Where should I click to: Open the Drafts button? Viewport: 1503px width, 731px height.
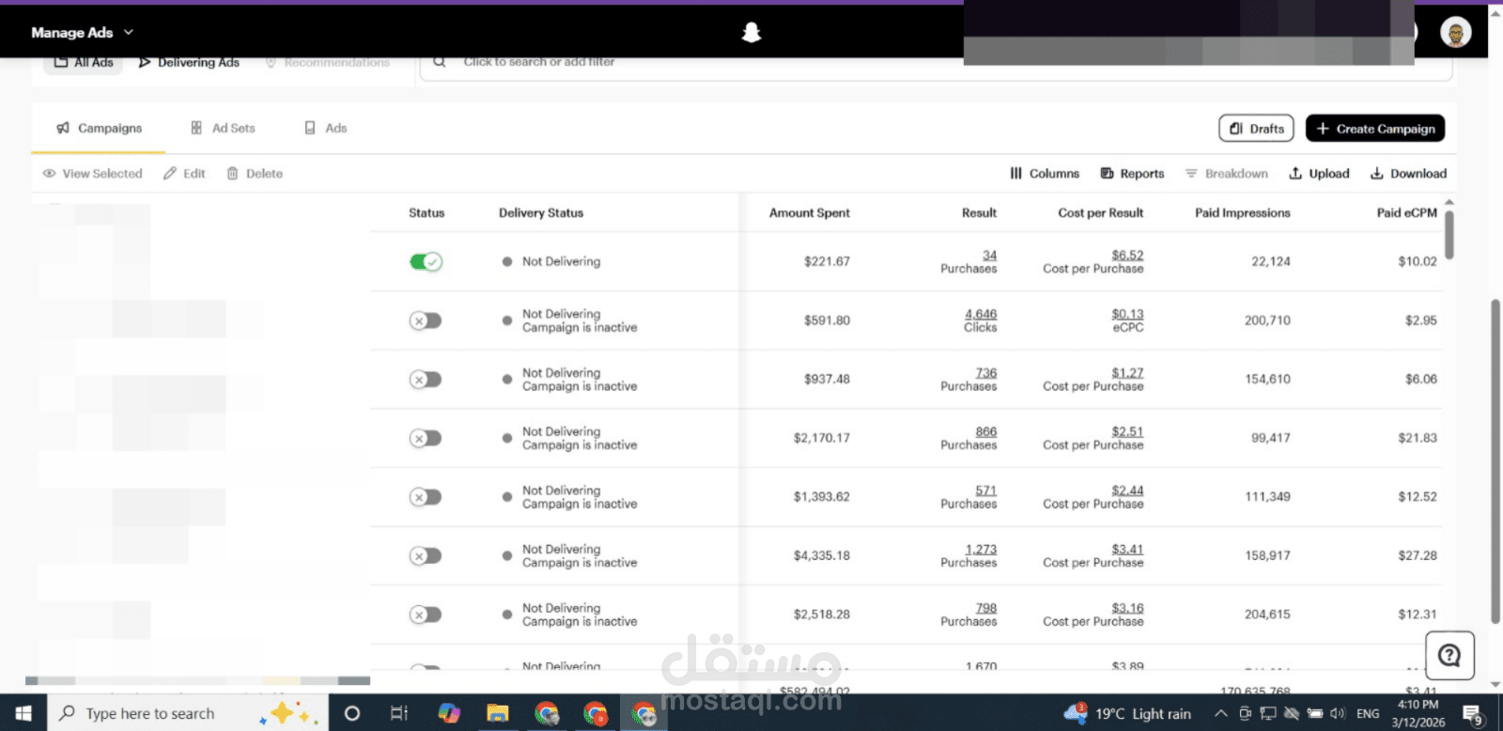click(x=1256, y=129)
